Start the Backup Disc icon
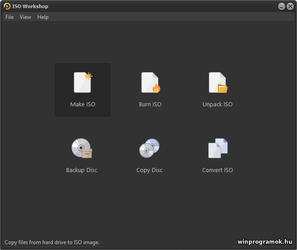Screen dimensions: 297x250 point(82,148)
